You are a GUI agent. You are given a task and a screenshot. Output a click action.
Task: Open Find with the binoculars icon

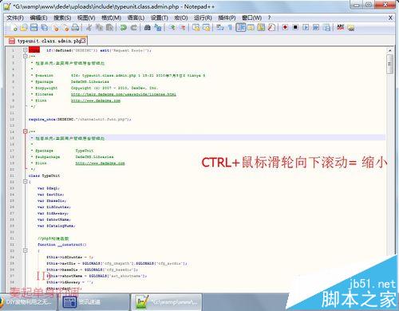(148, 27)
